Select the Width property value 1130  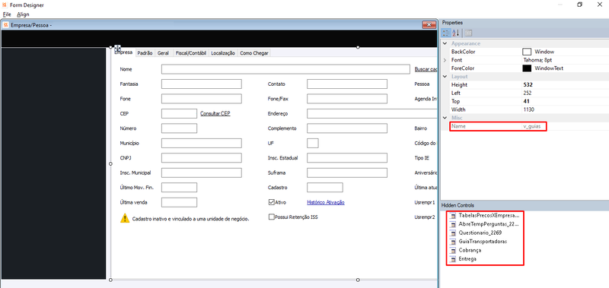528,109
